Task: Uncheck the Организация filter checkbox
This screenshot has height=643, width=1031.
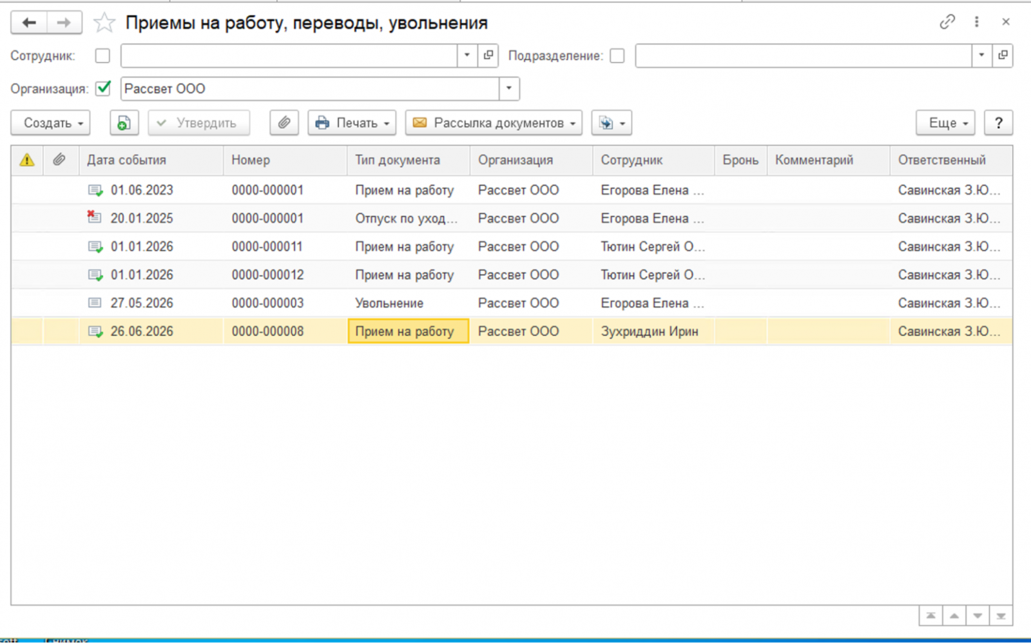Action: (103, 88)
